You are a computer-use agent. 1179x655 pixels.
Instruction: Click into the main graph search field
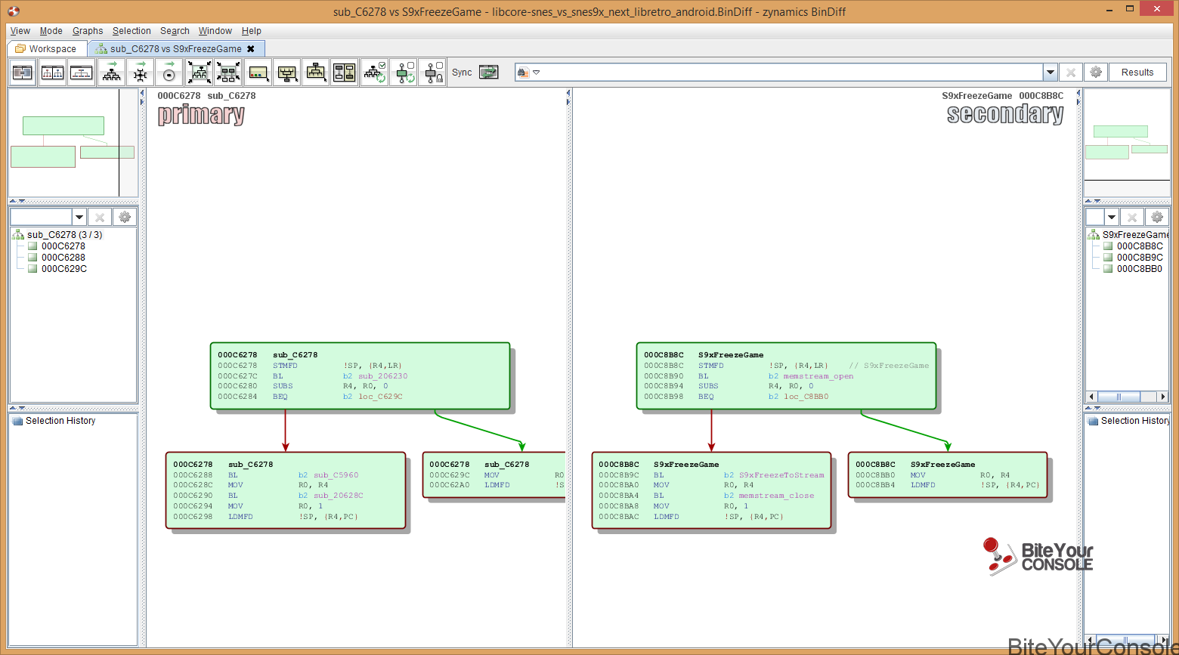pos(786,73)
